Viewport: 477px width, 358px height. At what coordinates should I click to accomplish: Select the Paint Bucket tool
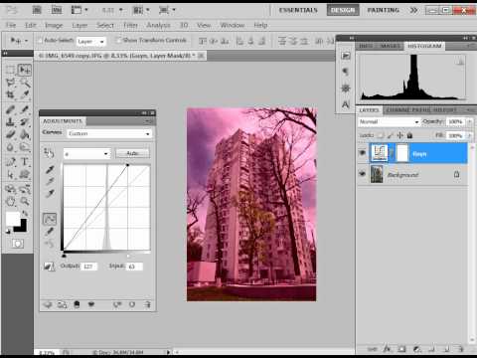(x=25, y=134)
